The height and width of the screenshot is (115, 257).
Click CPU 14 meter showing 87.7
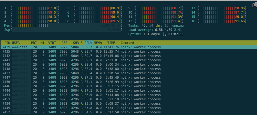pyautogui.click(x=222, y=12)
